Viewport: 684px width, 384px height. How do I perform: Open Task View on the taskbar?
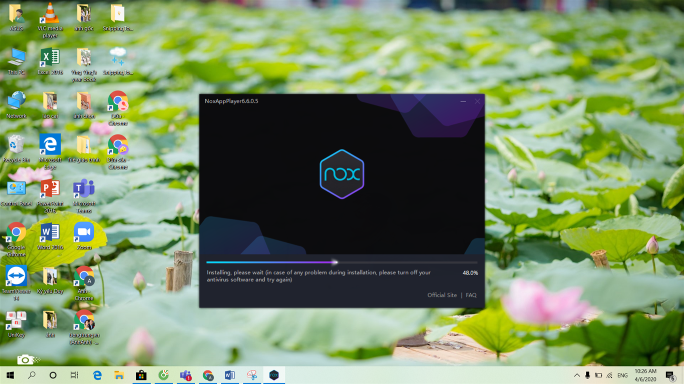pos(75,375)
